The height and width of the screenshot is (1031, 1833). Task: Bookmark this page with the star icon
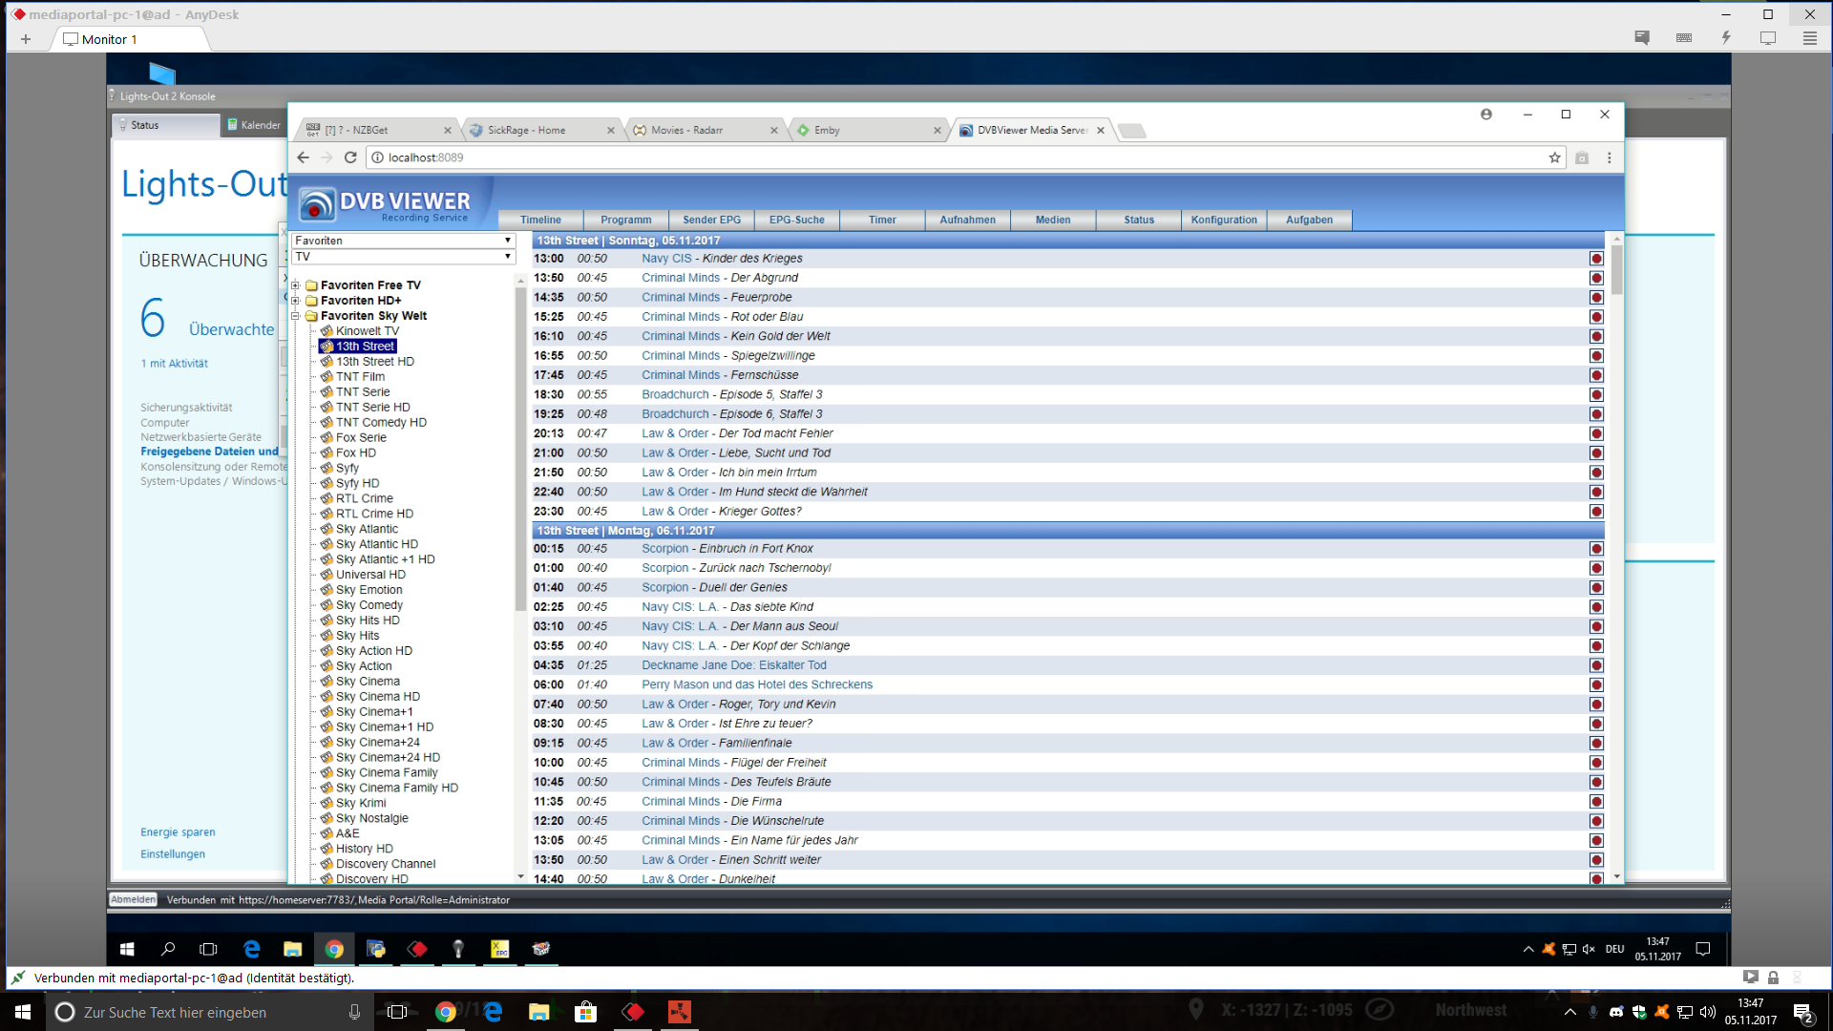tap(1554, 158)
